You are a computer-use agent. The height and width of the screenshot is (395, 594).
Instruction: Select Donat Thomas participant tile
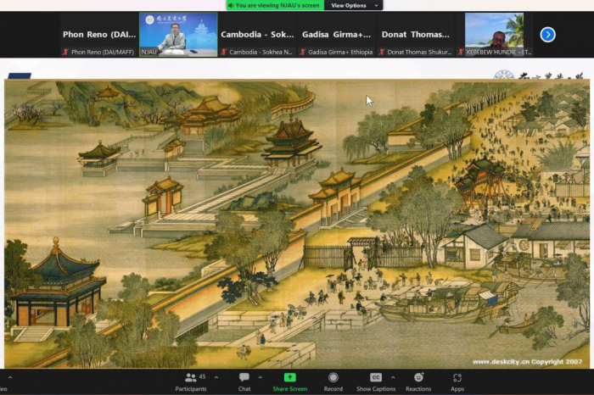click(x=416, y=35)
